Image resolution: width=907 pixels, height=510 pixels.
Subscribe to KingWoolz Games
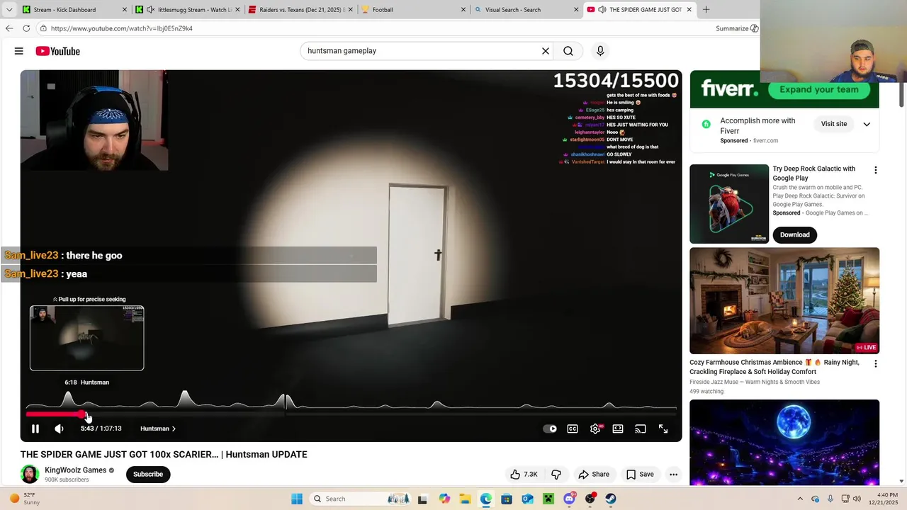(148, 475)
